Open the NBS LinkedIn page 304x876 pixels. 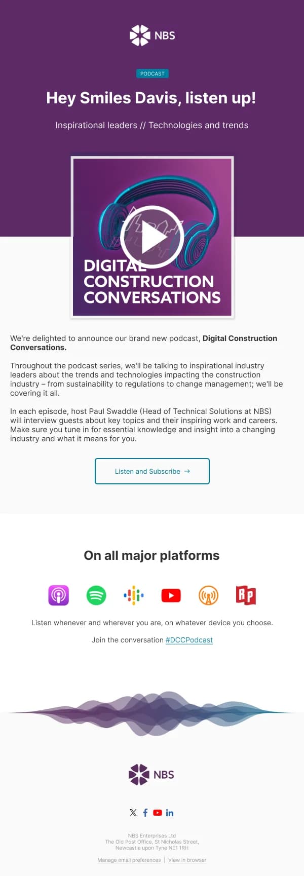coord(170,813)
